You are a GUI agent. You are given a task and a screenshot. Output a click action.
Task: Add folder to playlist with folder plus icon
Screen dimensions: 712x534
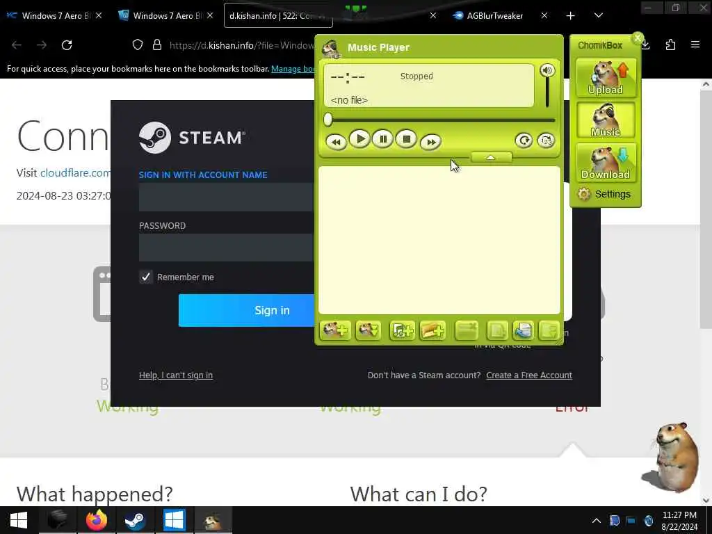click(x=432, y=330)
